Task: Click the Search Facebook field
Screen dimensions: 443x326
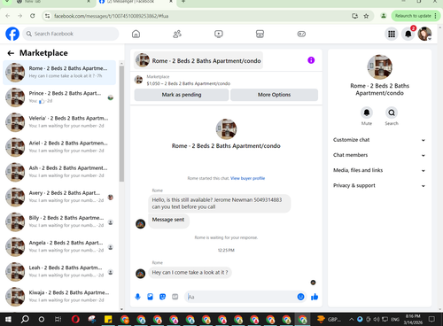Action: point(71,34)
